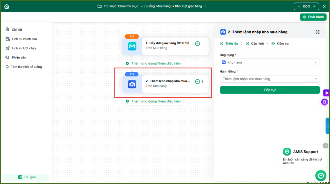Click the purple D avatar icon
330x184 pixels.
pos(325,102)
